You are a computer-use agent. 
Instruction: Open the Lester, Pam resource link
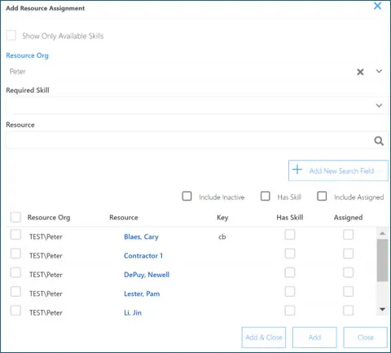point(142,293)
